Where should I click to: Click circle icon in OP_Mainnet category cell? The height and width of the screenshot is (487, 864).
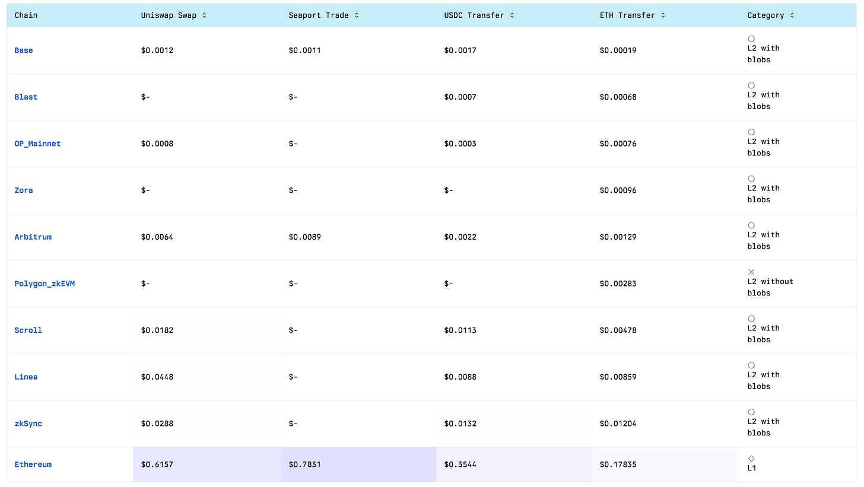click(x=751, y=132)
